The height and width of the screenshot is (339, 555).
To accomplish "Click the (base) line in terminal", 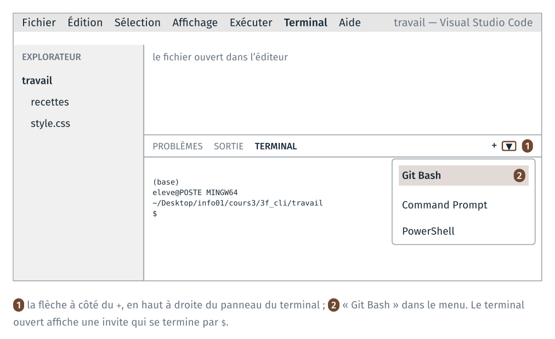I will coord(166,182).
